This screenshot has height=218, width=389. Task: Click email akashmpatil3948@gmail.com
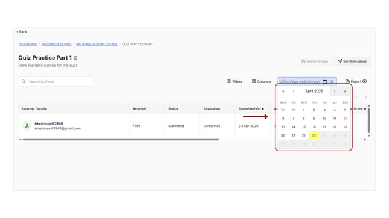pyautogui.click(x=57, y=128)
